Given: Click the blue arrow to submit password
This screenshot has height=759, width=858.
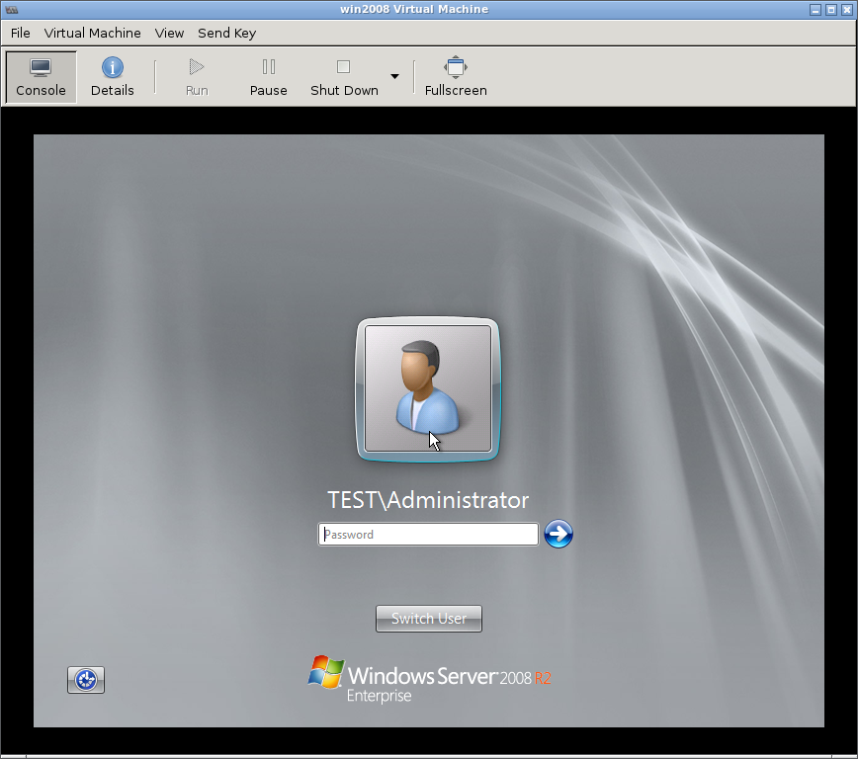Looking at the screenshot, I should [558, 535].
